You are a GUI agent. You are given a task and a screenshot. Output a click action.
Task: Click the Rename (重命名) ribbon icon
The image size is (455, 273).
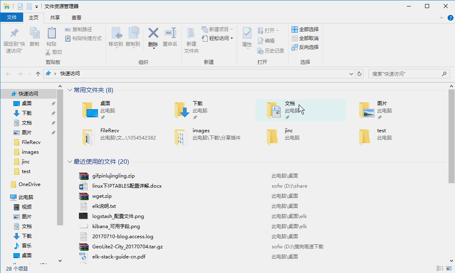pyautogui.click(x=170, y=34)
